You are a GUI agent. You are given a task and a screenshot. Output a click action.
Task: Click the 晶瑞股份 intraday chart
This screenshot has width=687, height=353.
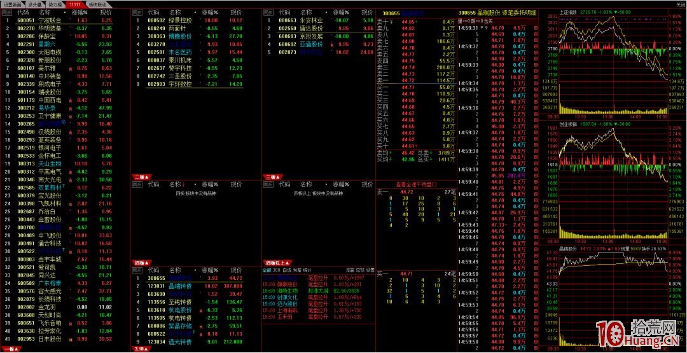[x=613, y=300]
